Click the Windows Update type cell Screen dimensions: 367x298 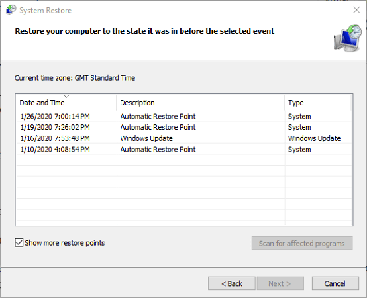point(315,138)
